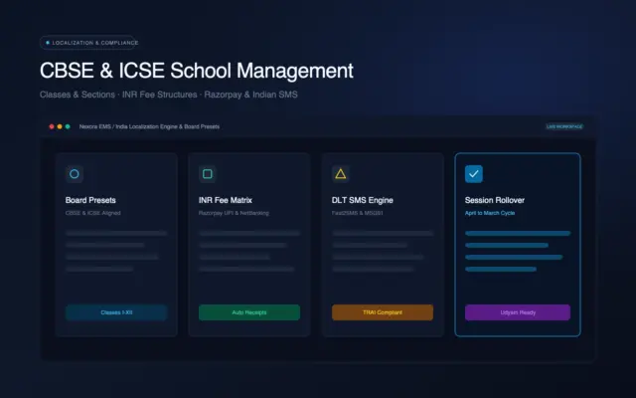Click the April to March Cycle link
This screenshot has height=398, width=636.
[490, 213]
